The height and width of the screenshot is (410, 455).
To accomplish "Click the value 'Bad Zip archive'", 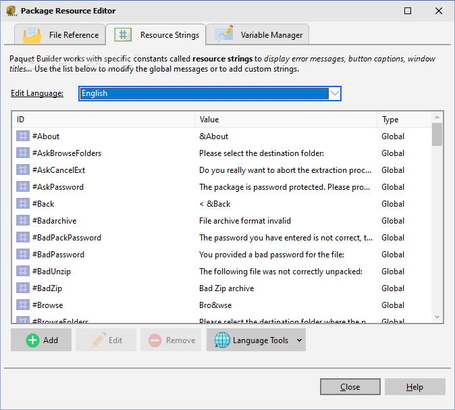I will coord(227,288).
